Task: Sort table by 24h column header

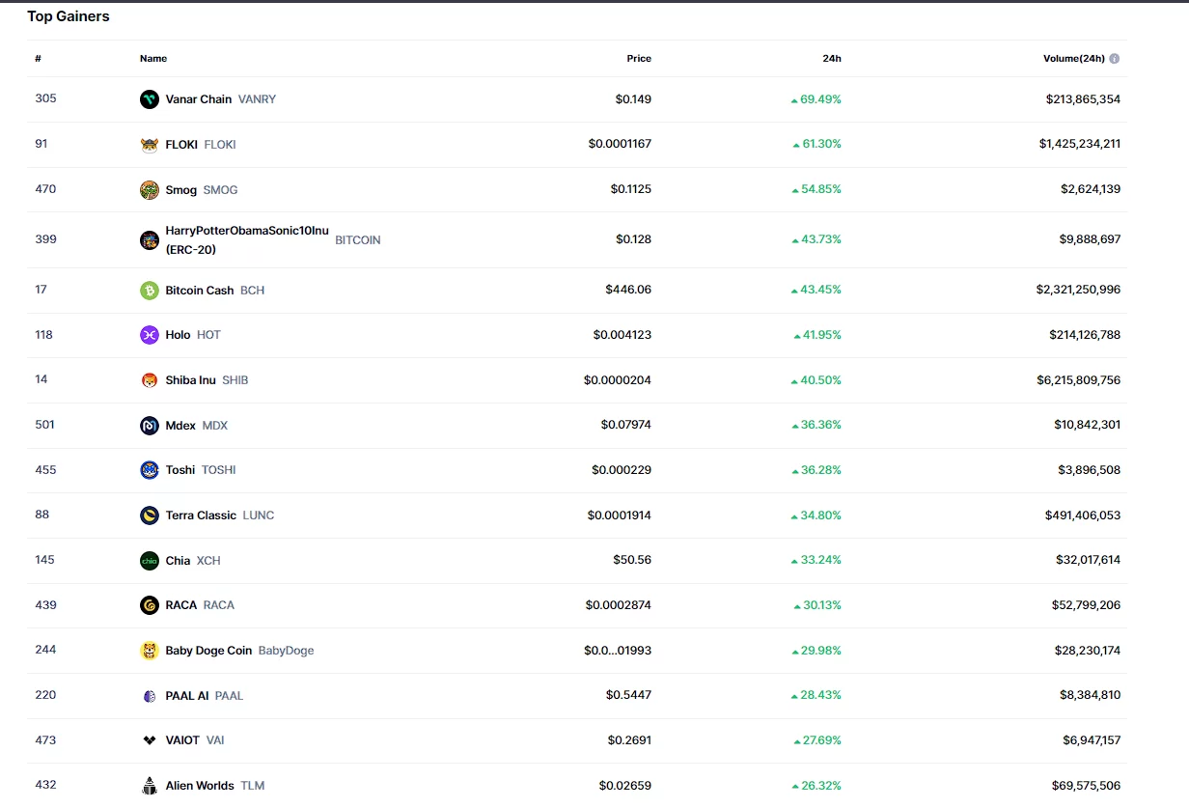Action: tap(831, 59)
